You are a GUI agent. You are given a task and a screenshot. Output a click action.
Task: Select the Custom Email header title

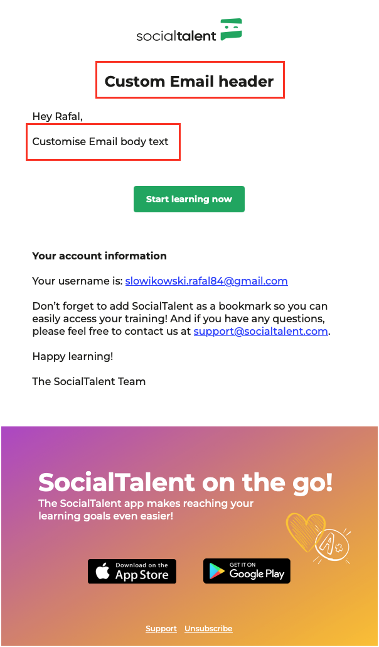click(189, 81)
